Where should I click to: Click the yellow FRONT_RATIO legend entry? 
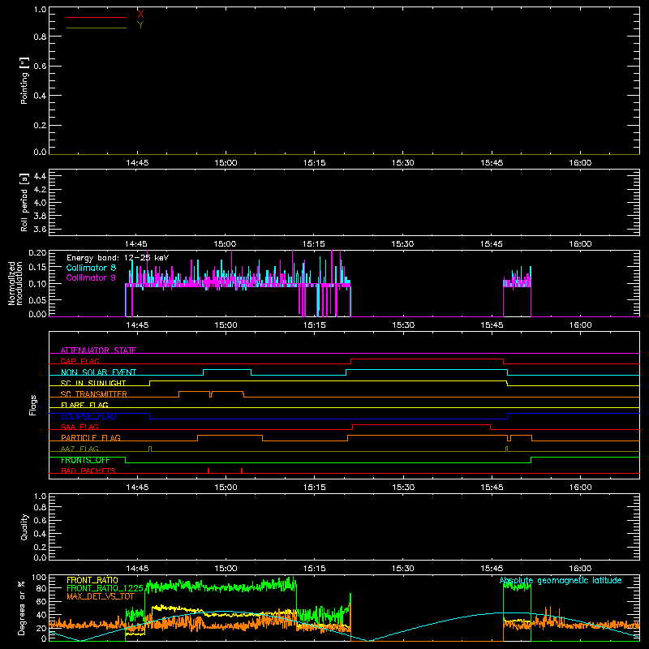[x=92, y=580]
